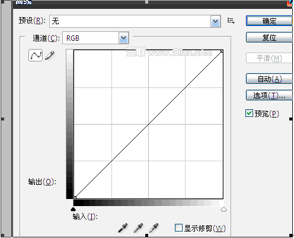This screenshot has width=294, height=238.
Task: Click the 预设(R): label
Action: coord(32,21)
